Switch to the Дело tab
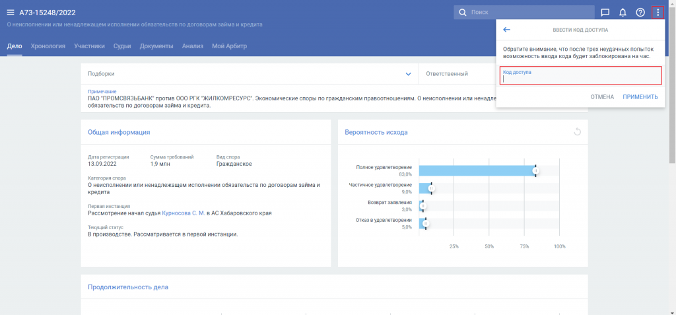The image size is (676, 315). click(15, 46)
